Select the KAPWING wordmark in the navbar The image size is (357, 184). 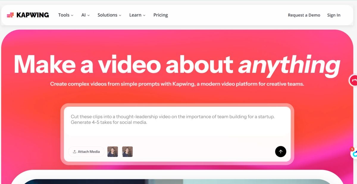coord(33,15)
